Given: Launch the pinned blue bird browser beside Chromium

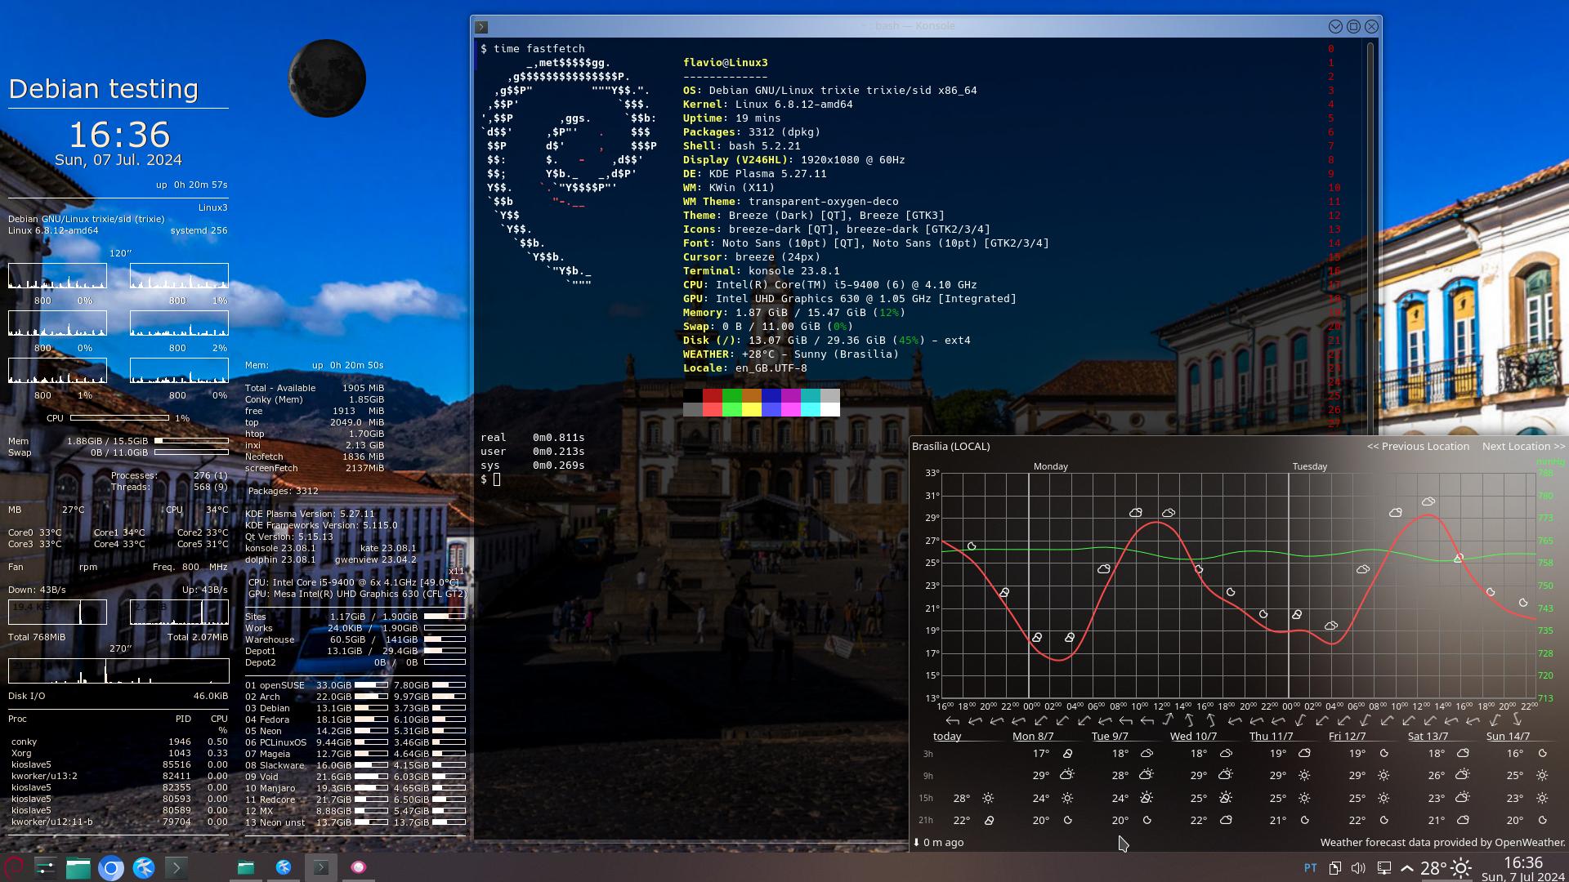Looking at the screenshot, I should point(144,867).
